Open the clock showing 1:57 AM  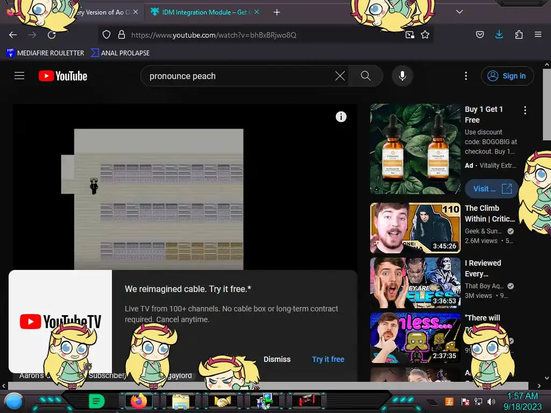pyautogui.click(x=522, y=401)
